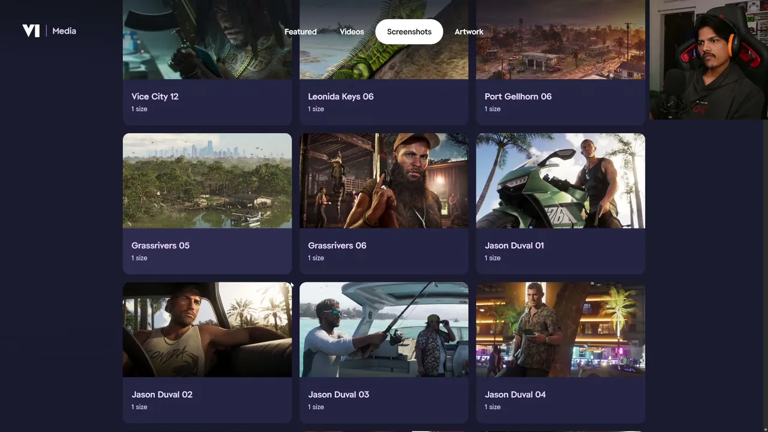Click the Jason Duval 04 title
The width and height of the screenshot is (768, 432).
515,394
